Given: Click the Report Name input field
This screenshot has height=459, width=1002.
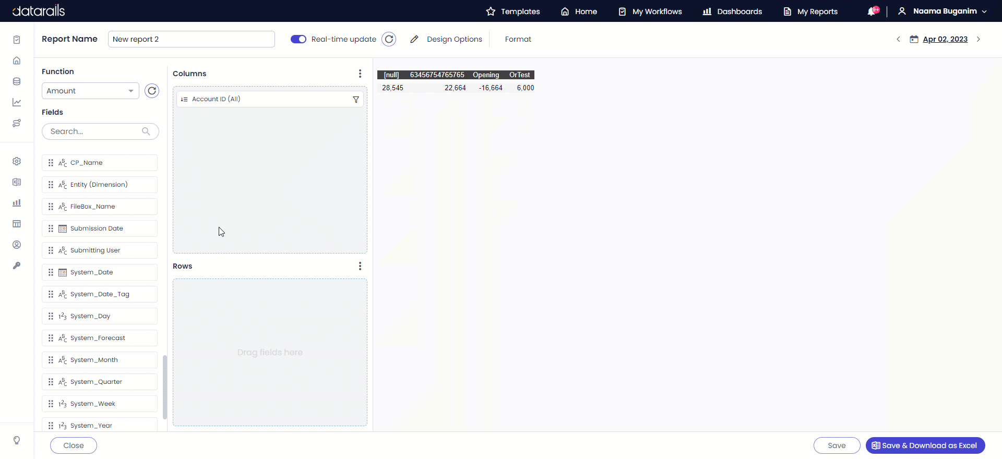Looking at the screenshot, I should pos(191,39).
